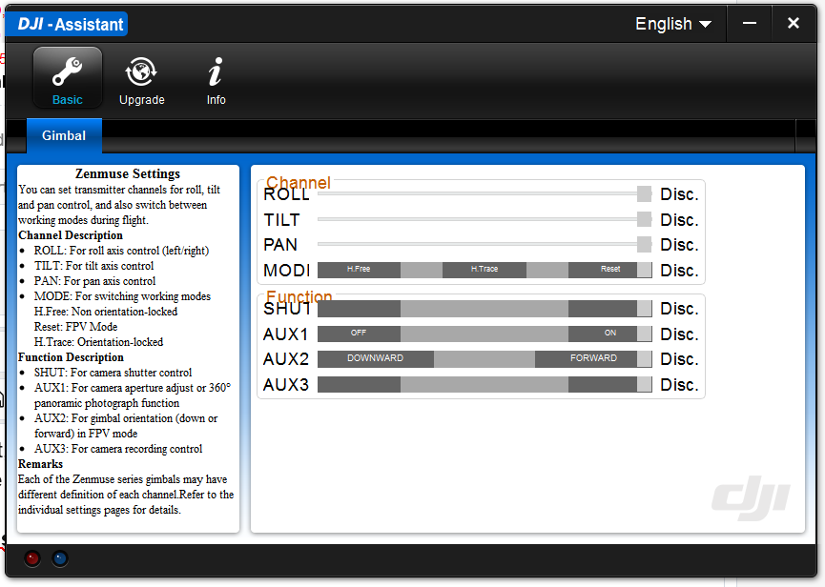
Task: Minimize the DJI Assistant window
Action: tap(750, 23)
